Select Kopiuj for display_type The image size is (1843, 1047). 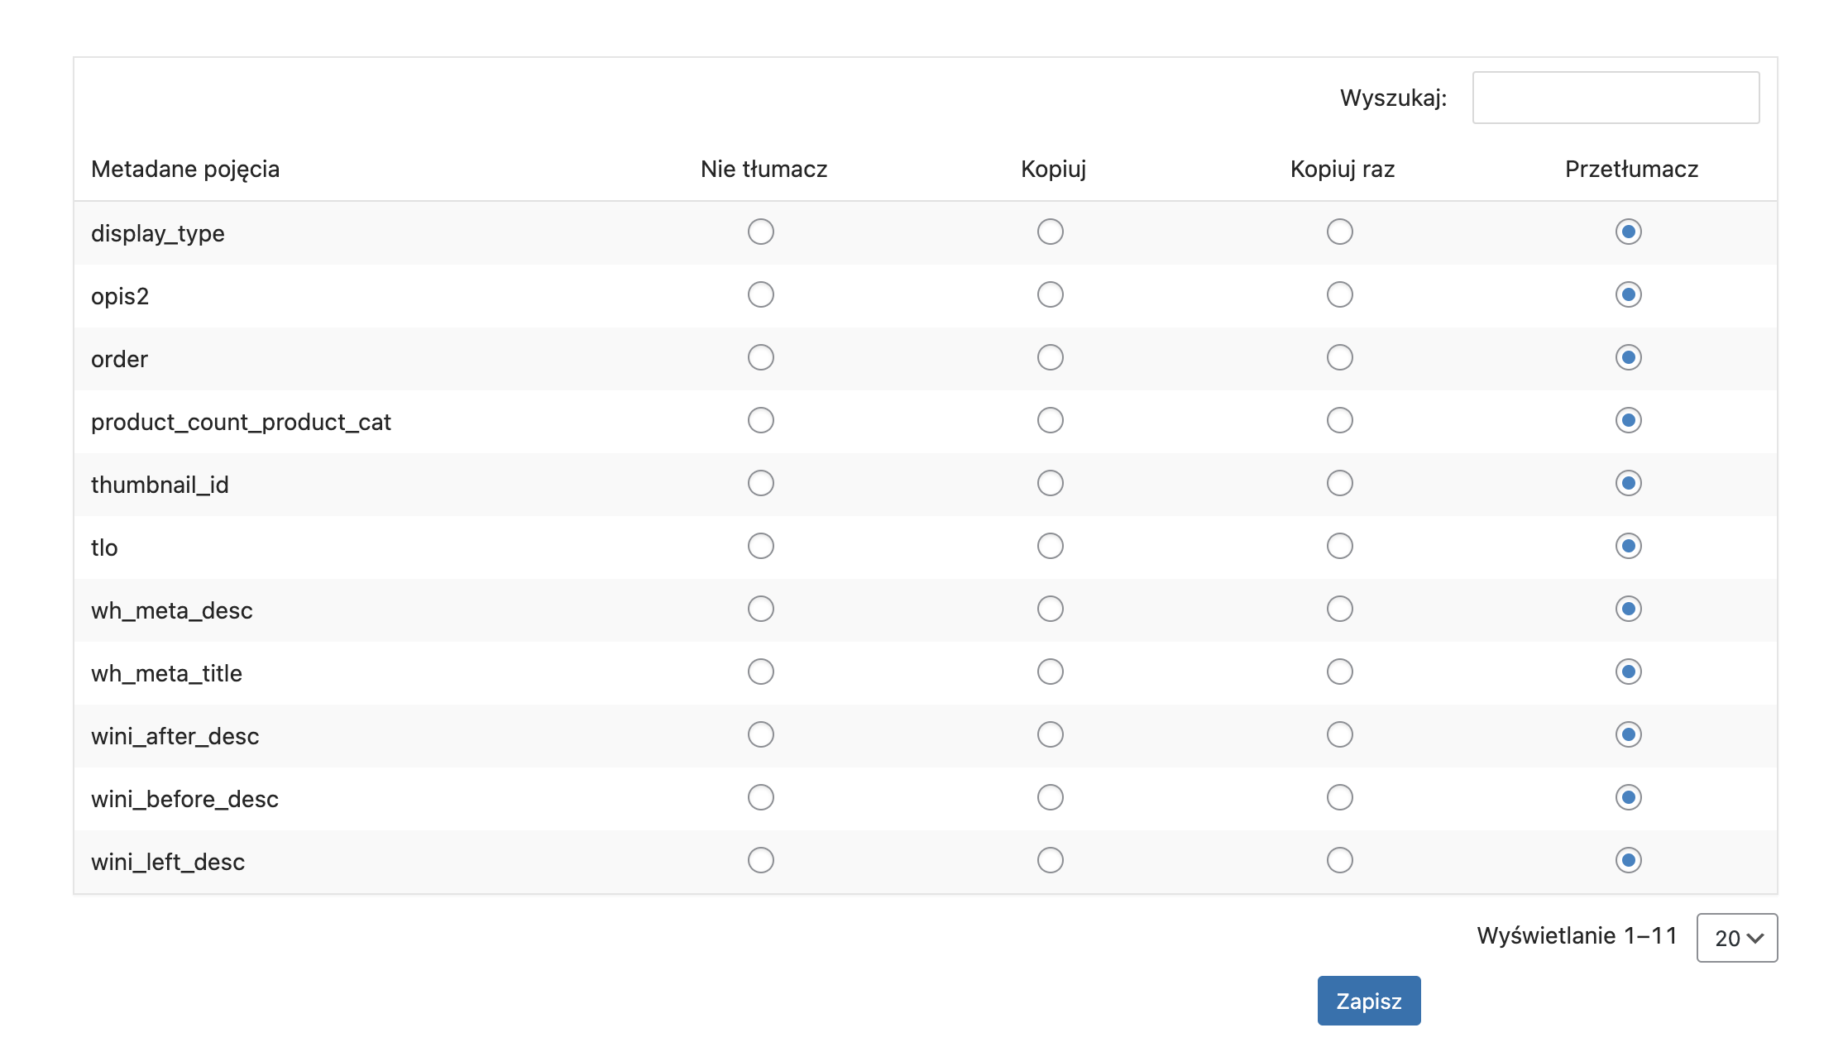click(x=1051, y=232)
